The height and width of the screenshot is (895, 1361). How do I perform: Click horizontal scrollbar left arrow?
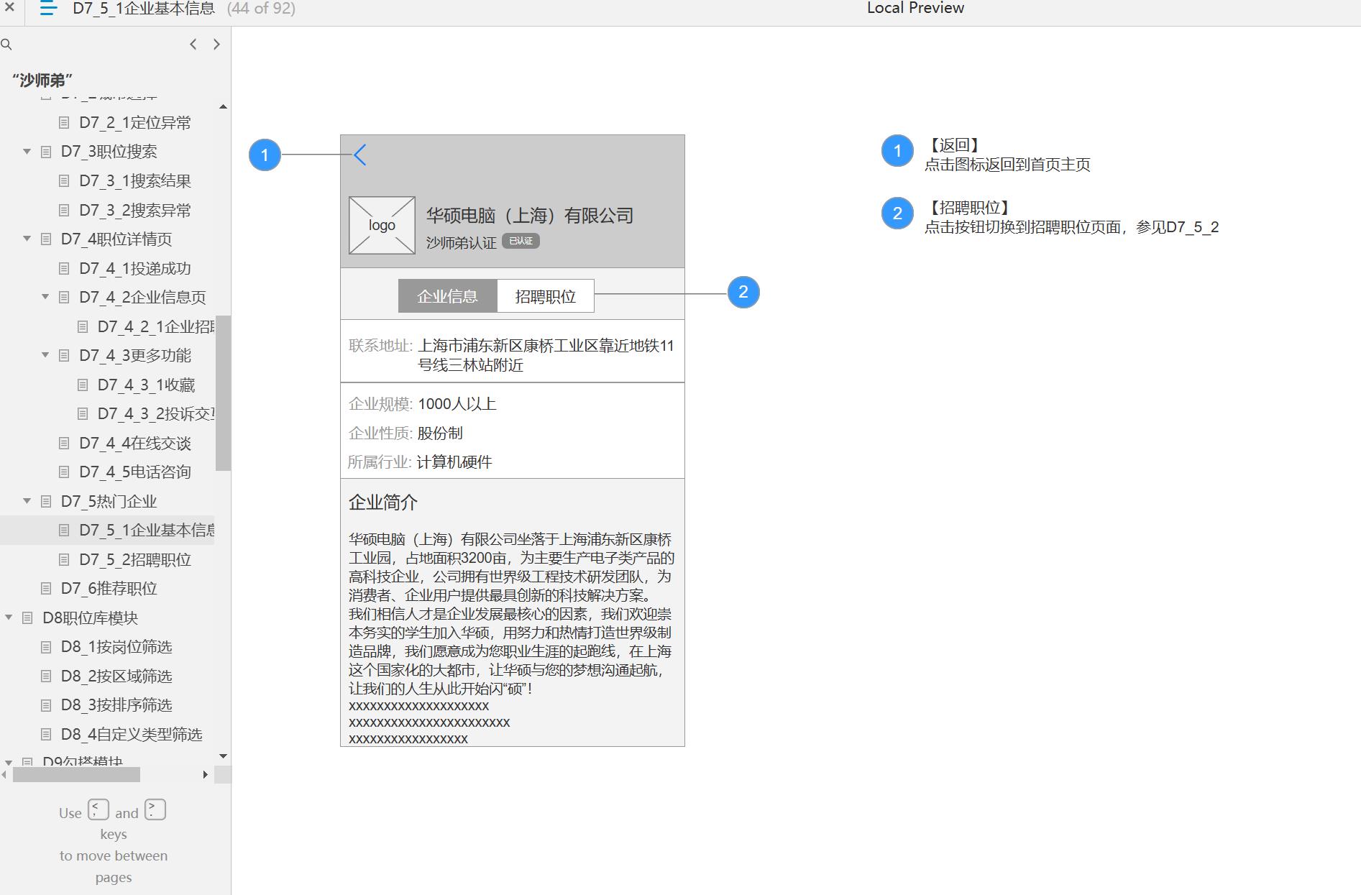[x=4, y=774]
